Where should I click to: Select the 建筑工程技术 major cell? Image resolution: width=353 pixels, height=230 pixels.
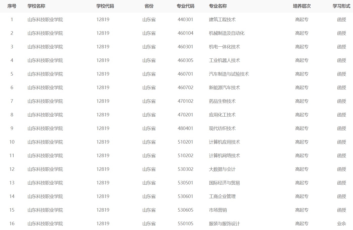tap(222, 20)
